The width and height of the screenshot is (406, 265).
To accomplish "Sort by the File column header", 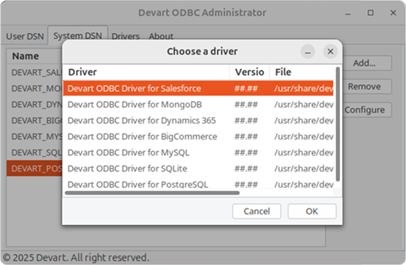I will [302, 72].
